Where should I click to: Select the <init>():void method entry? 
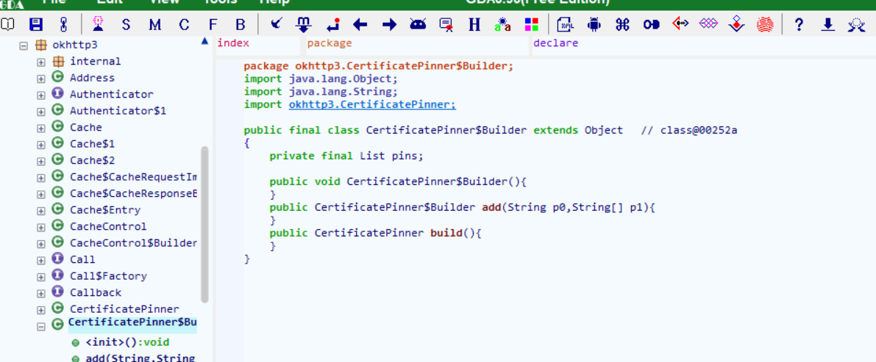tap(127, 342)
